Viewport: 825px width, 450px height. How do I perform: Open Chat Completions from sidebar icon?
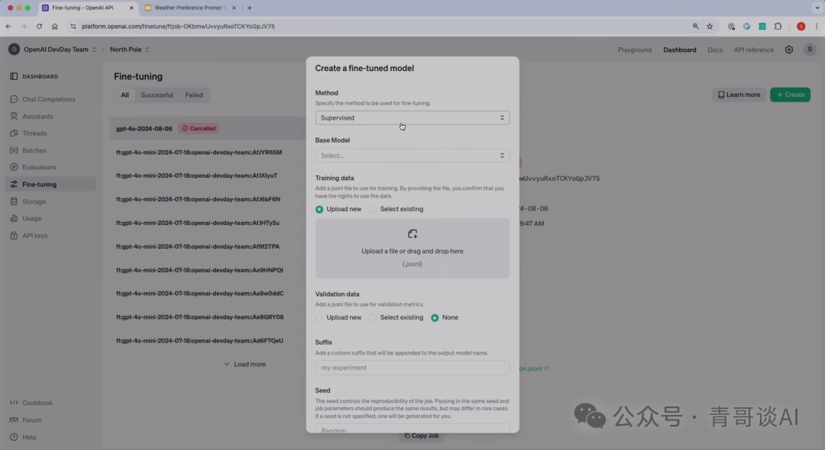(15, 99)
